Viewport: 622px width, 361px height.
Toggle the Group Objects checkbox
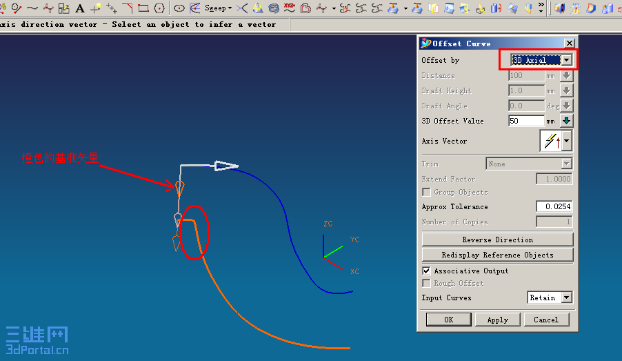click(x=426, y=192)
